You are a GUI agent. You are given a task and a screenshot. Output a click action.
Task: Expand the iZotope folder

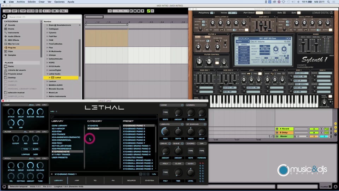[47, 55]
